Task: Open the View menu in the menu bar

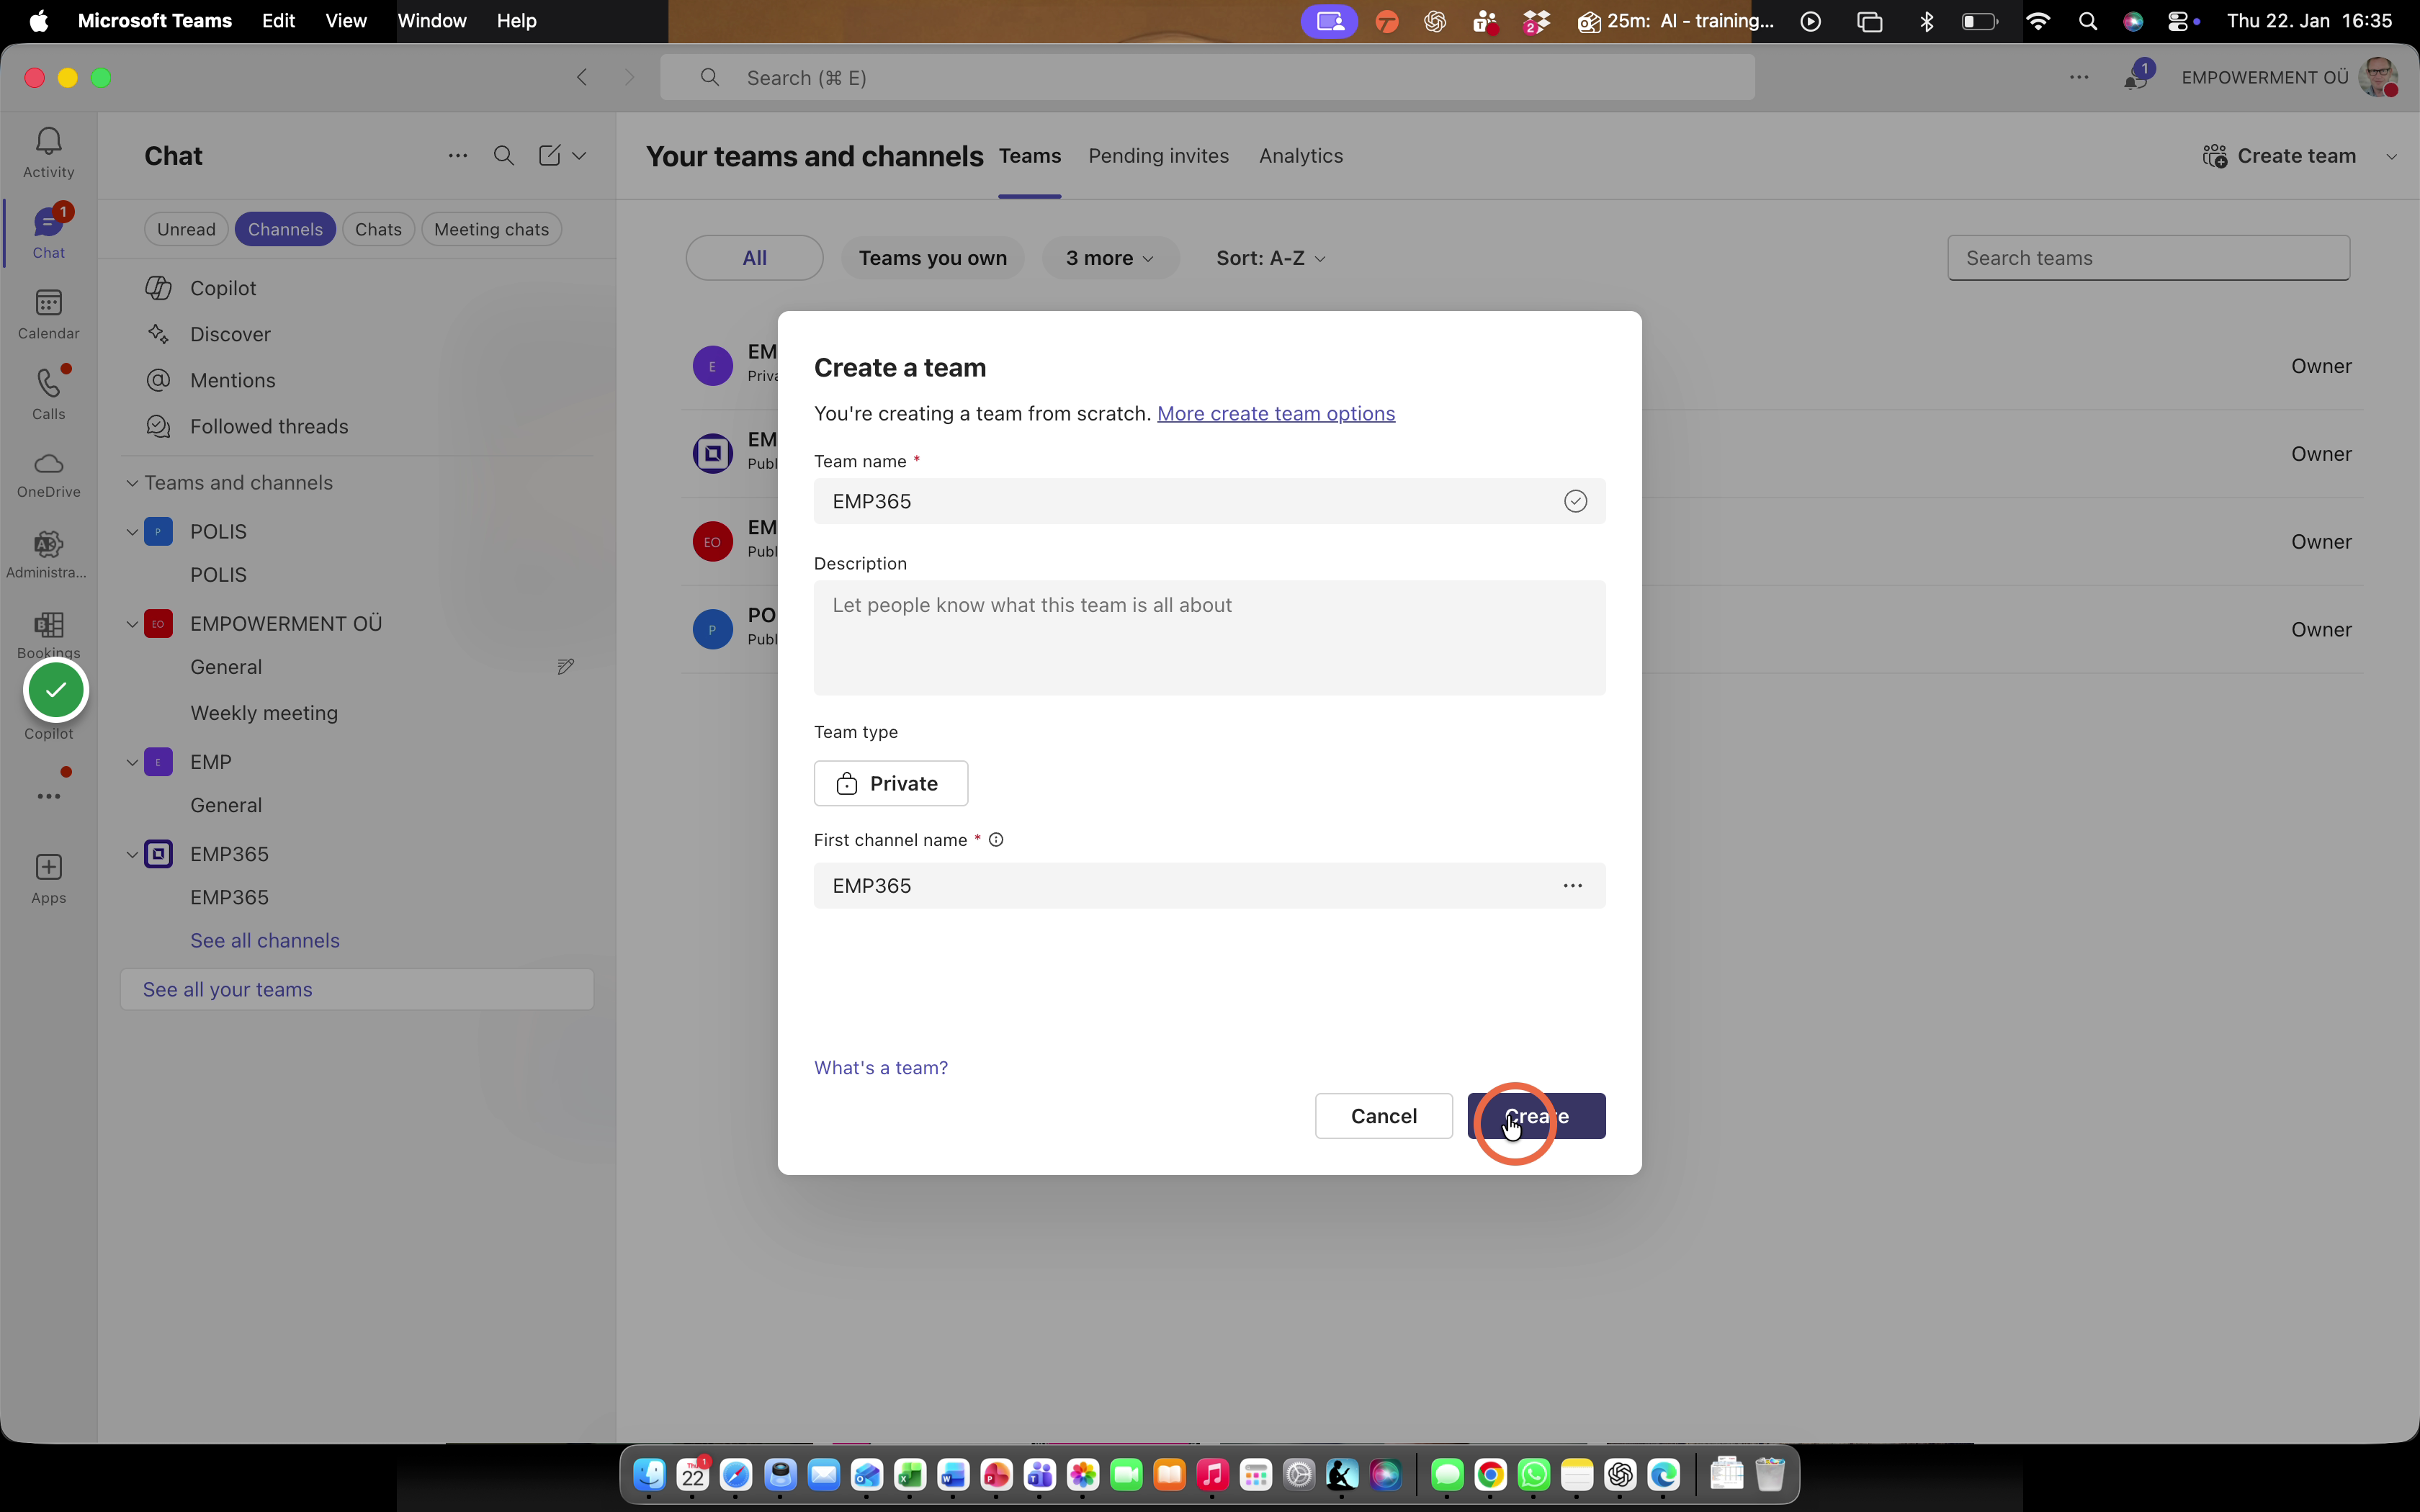Action: point(346,21)
